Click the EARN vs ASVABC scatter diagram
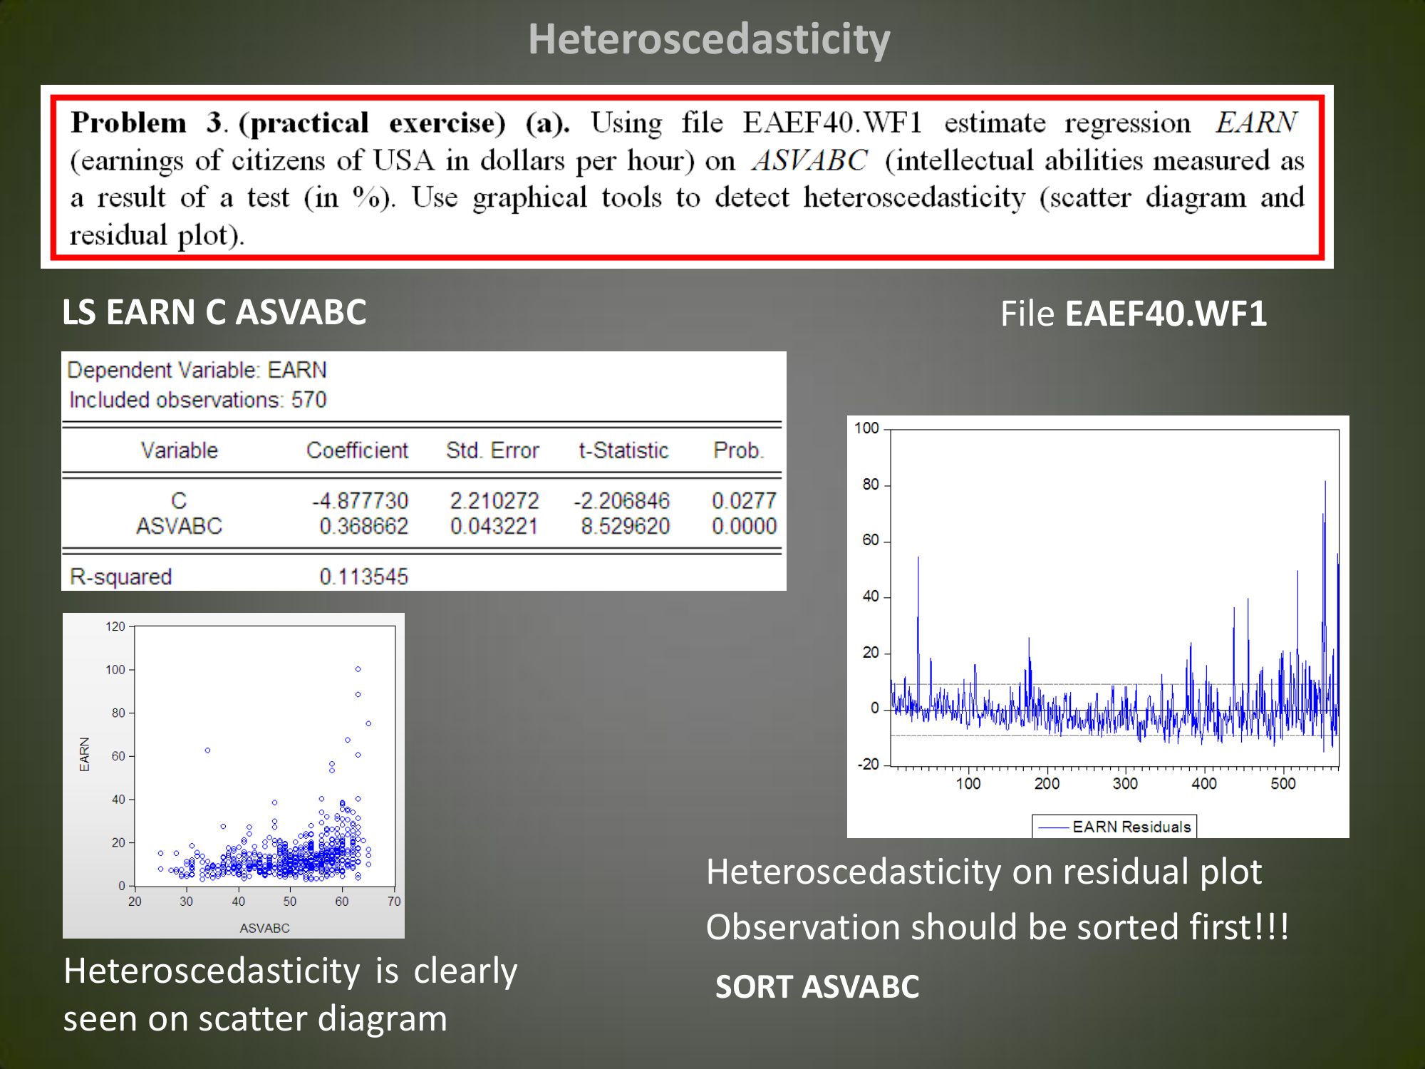 pyautogui.click(x=264, y=755)
